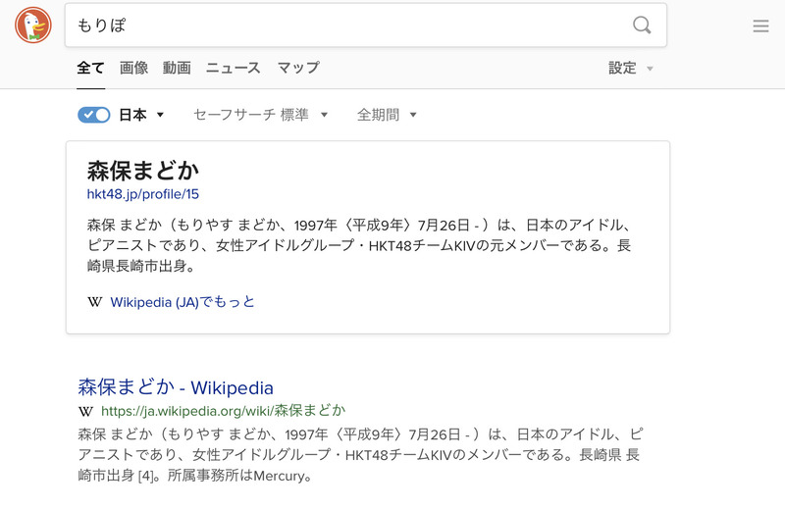Screen dimensions: 785x509
Task: Click Wikipedia favicon beside result URL
Action: point(86,411)
